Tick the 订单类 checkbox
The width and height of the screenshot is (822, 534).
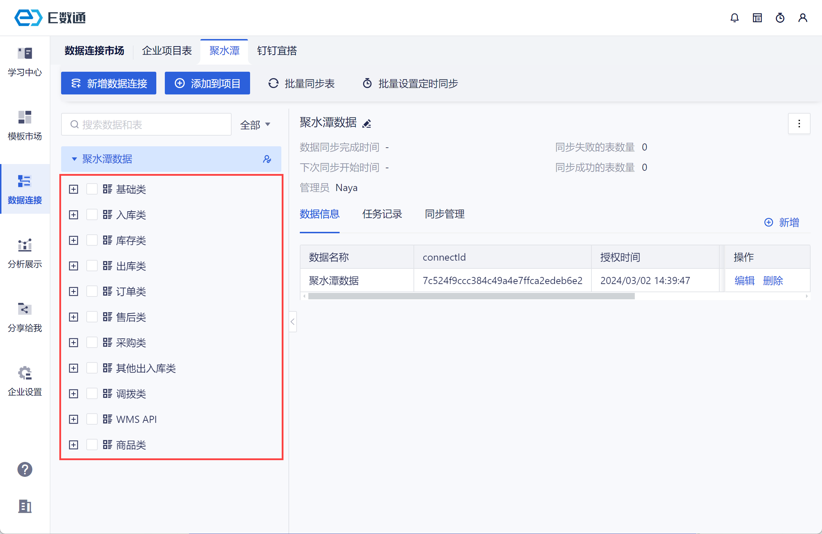click(92, 291)
